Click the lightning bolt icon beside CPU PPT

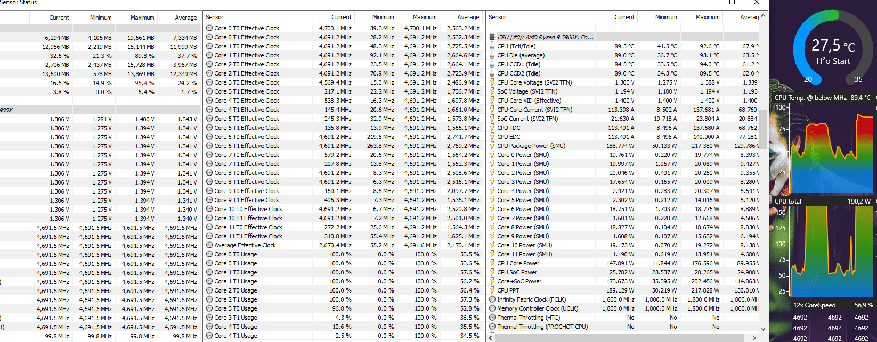pyautogui.click(x=492, y=290)
